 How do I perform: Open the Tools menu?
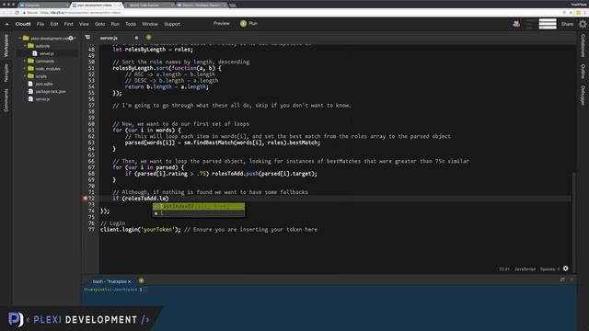[x=131, y=24]
